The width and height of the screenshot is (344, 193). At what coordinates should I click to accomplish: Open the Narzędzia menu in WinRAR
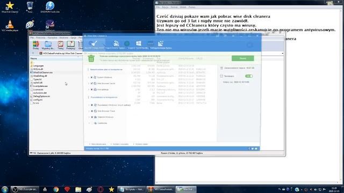[x=53, y=38]
